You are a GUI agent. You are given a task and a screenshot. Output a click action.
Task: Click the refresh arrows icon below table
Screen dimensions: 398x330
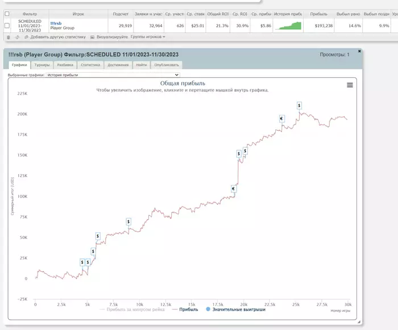(17, 37)
